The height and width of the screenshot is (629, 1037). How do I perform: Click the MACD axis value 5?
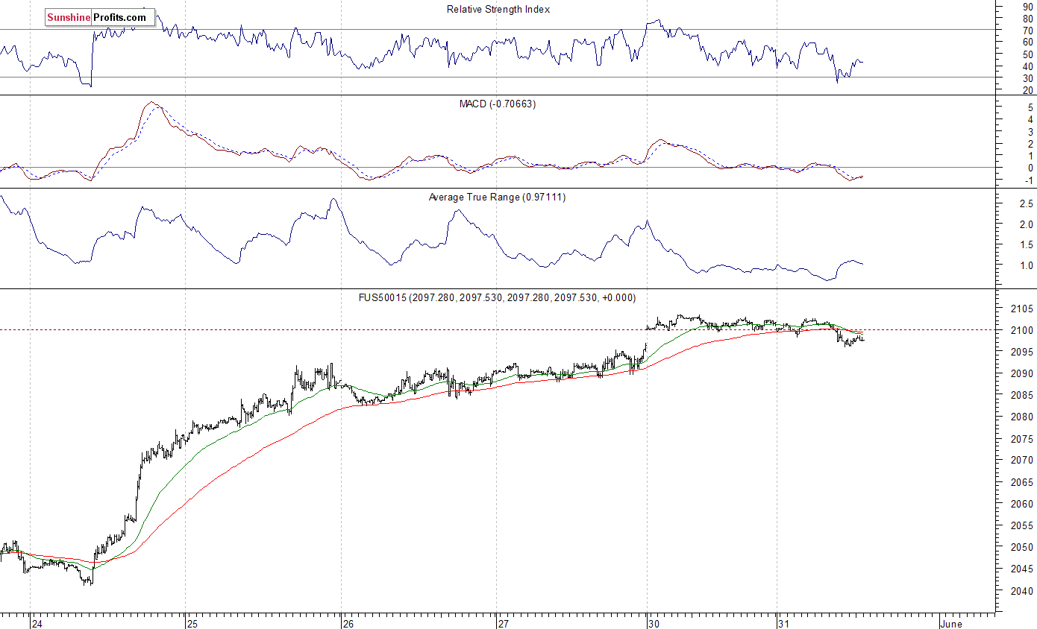(x=1030, y=107)
